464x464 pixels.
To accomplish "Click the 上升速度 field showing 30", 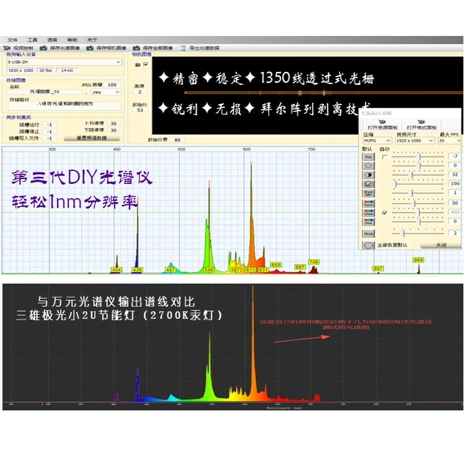I will pyautogui.click(x=113, y=123).
